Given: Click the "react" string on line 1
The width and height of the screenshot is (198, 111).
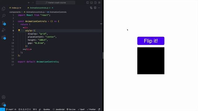Looking at the screenshot, I should [x=45, y=15].
